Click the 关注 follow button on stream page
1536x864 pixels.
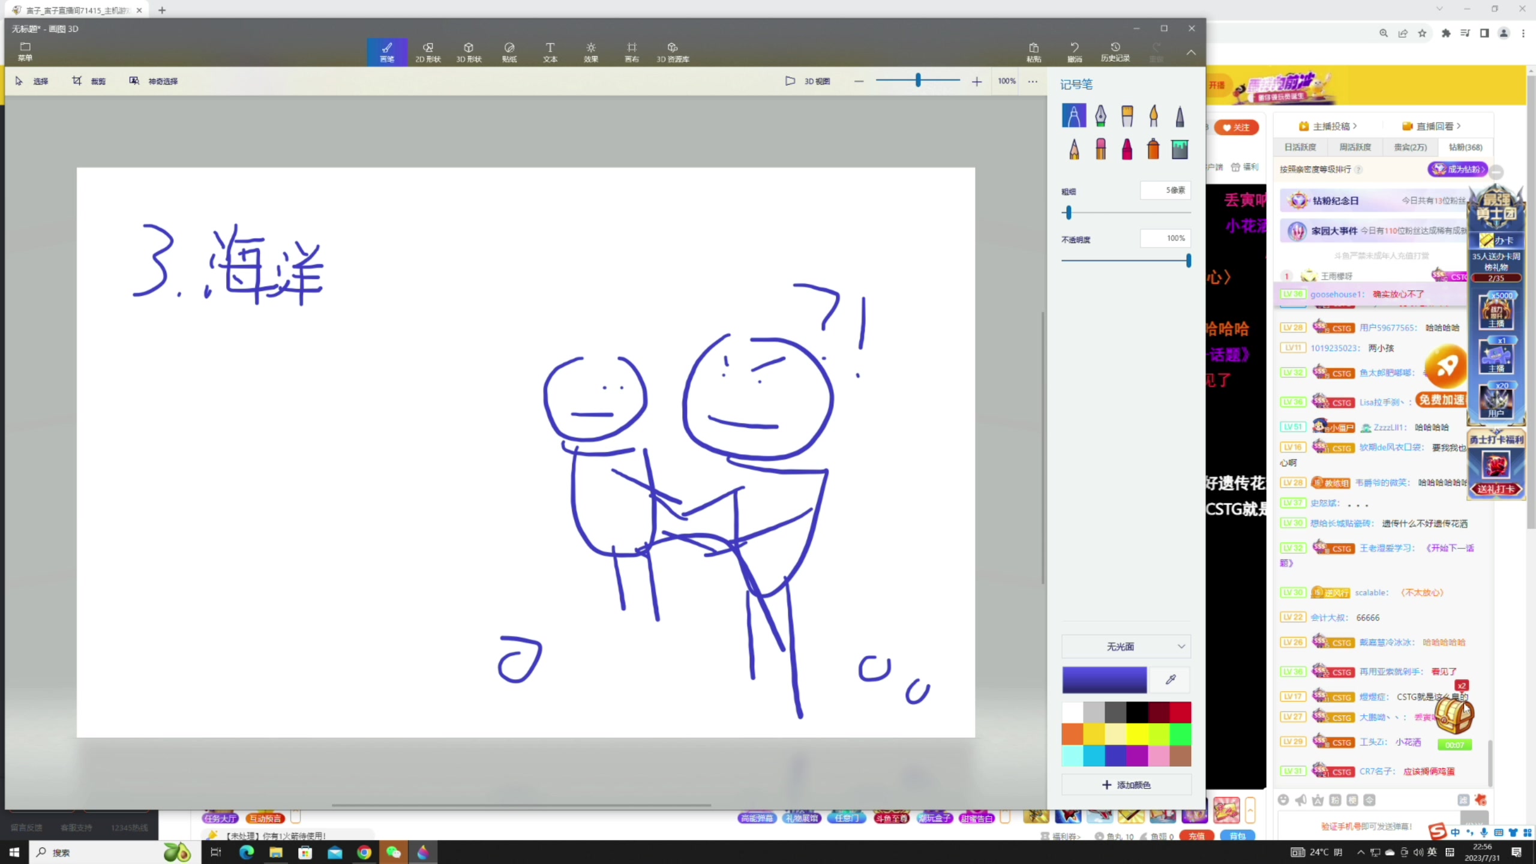click(1236, 127)
